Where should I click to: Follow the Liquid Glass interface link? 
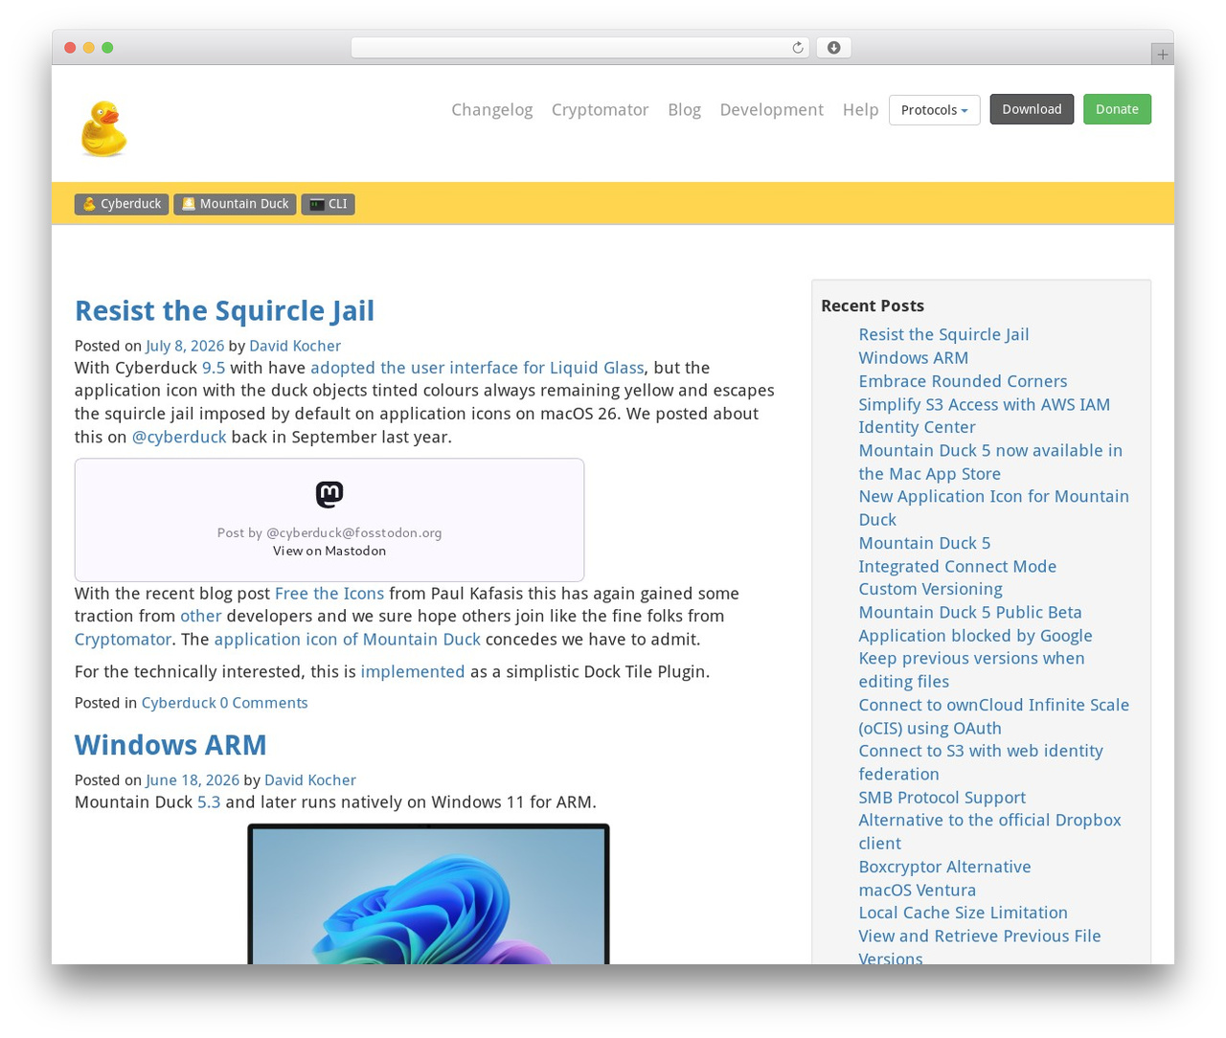pos(477,368)
